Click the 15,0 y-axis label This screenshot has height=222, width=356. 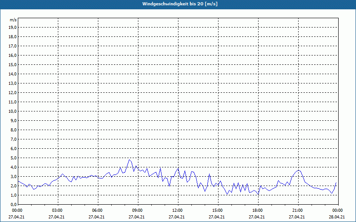pyautogui.click(x=13, y=64)
